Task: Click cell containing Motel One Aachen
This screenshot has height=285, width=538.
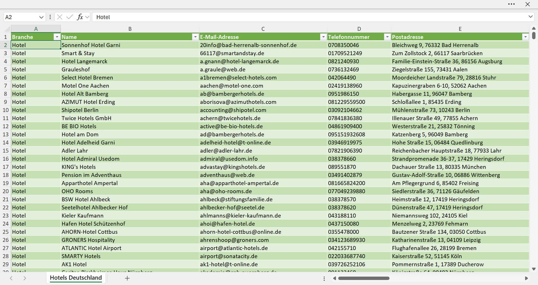Action: click(x=130, y=86)
